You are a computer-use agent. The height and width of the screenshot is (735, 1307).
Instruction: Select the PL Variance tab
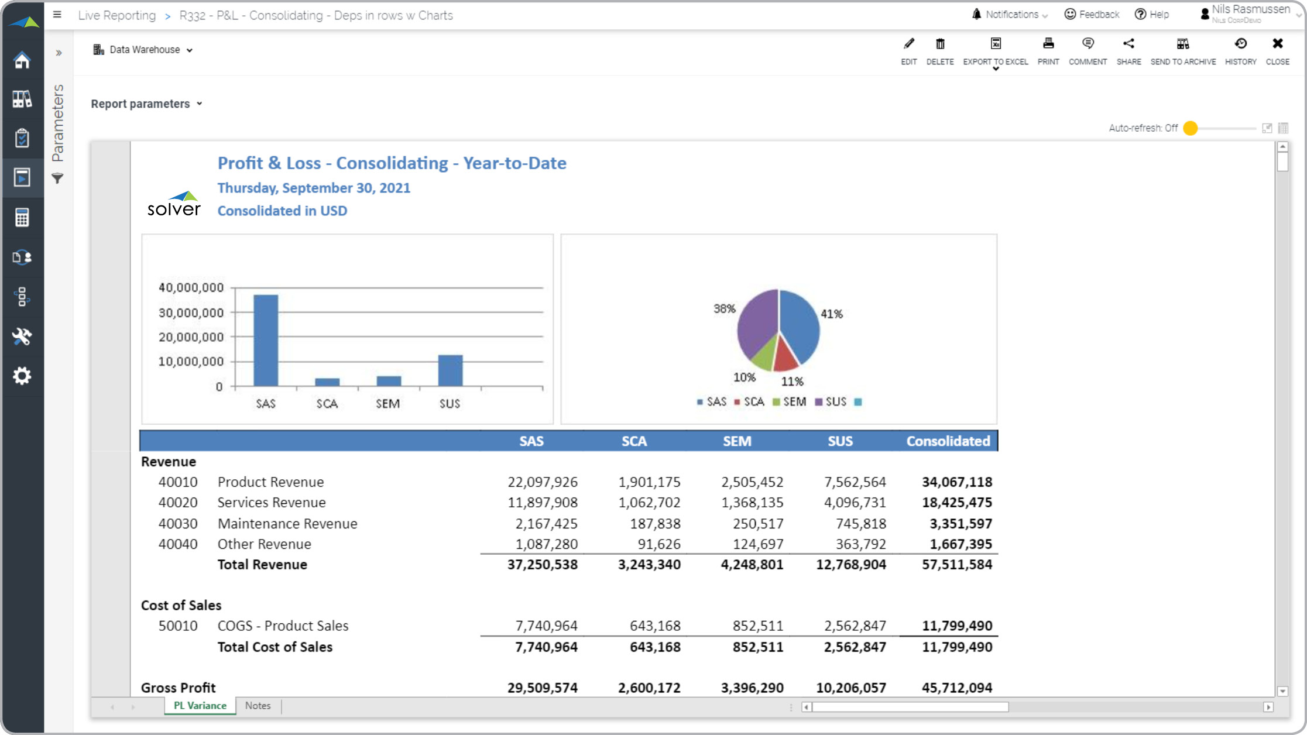click(x=200, y=706)
